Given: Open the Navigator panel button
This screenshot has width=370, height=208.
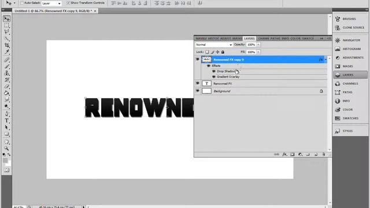Looking at the screenshot, I should [x=350, y=40].
